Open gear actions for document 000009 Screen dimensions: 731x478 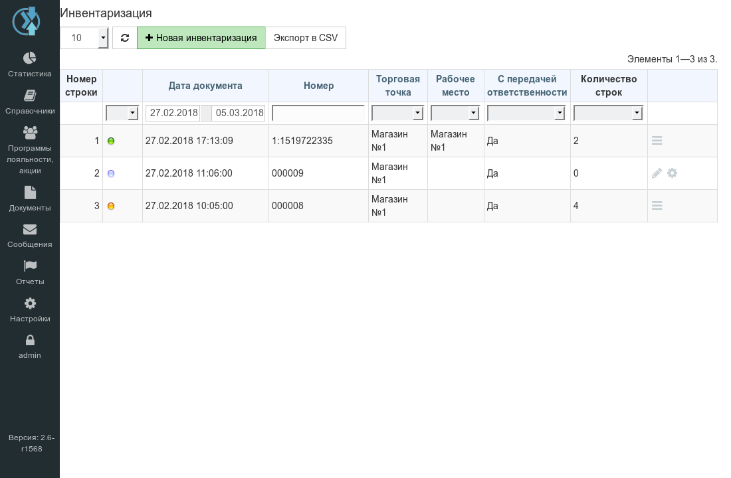pos(673,173)
